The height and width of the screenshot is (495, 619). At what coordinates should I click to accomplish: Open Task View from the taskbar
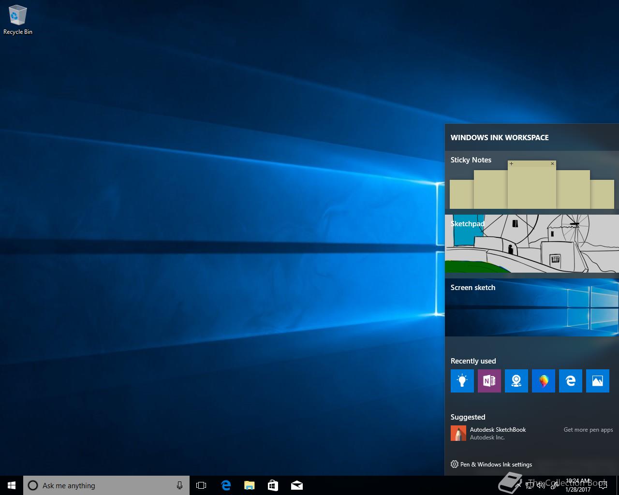(x=201, y=485)
